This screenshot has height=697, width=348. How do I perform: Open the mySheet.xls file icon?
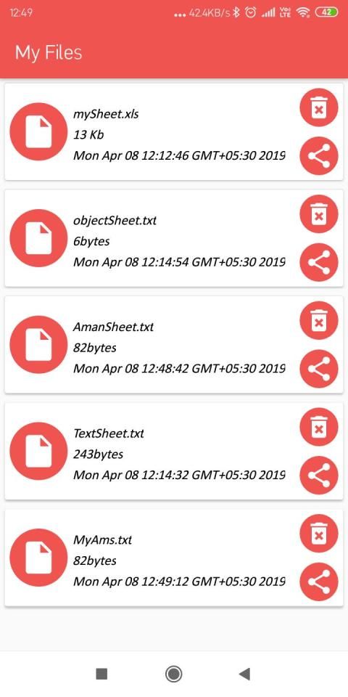pyautogui.click(x=38, y=131)
